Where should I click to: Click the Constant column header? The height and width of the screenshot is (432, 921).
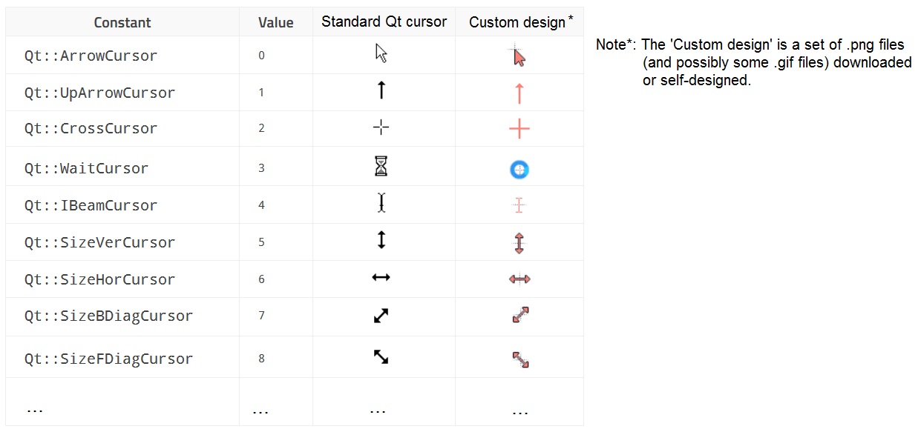click(x=122, y=22)
